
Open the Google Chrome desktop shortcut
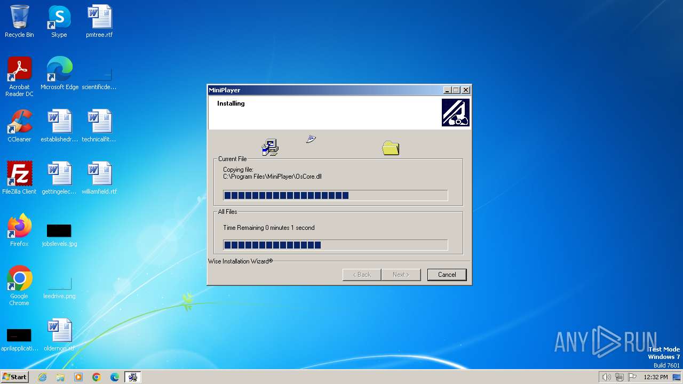[19, 286]
